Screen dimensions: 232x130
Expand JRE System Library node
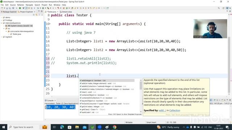[4, 26]
